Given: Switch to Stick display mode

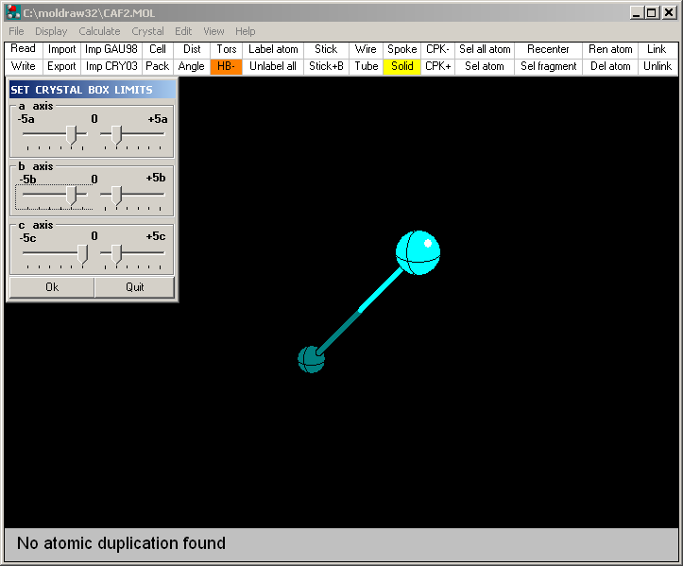Looking at the screenshot, I should (326, 49).
